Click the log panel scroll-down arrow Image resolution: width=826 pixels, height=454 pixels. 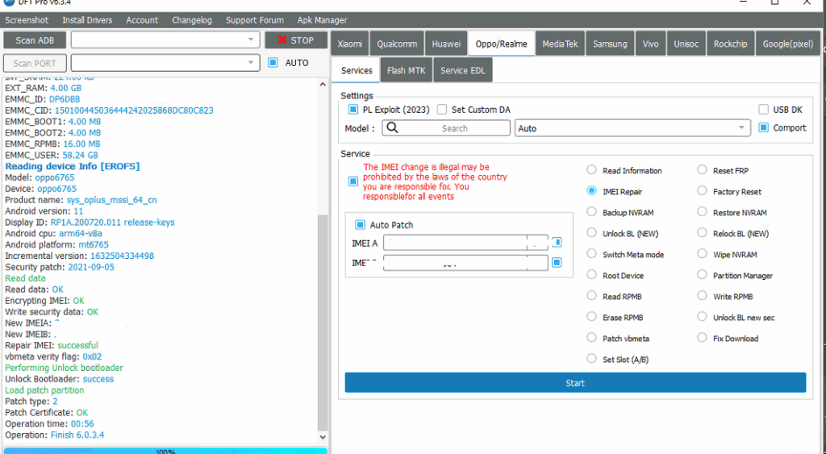point(323,436)
